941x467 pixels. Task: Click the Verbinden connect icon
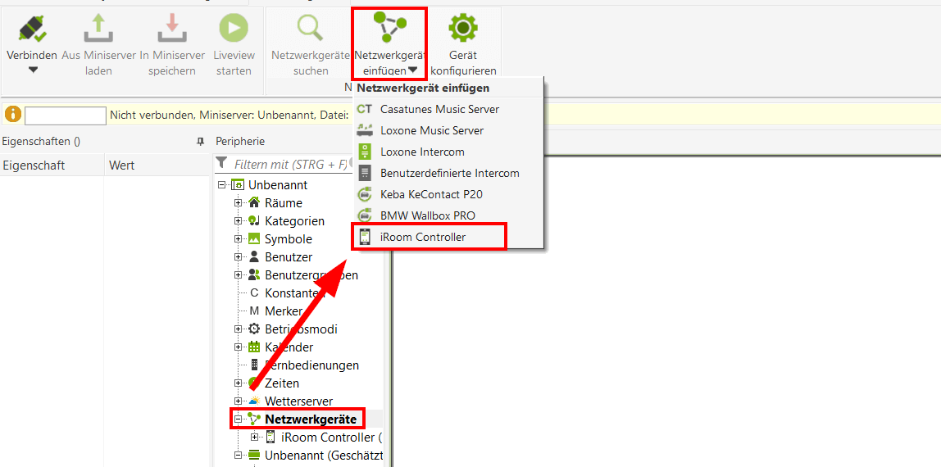pyautogui.click(x=32, y=29)
